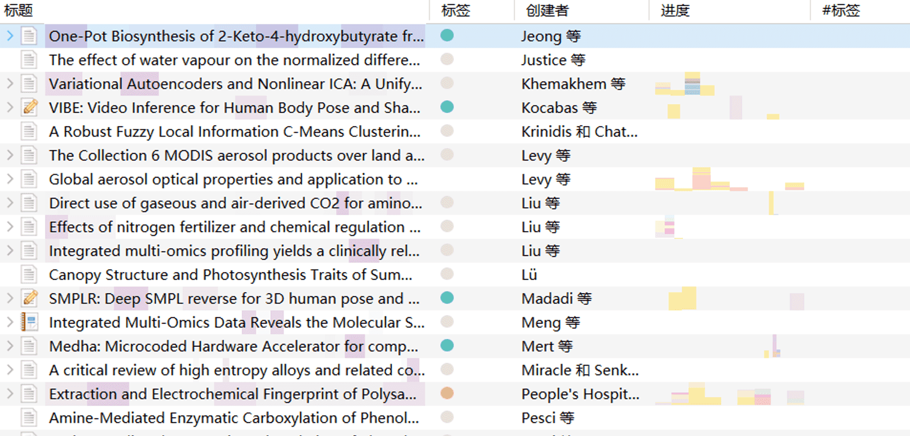Sort by the 创建者 column header
910x436 pixels.
tap(547, 10)
